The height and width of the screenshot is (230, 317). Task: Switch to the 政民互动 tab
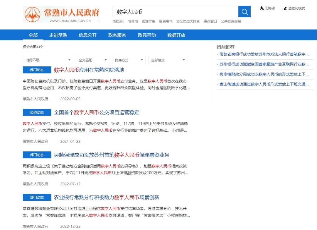click(x=147, y=35)
